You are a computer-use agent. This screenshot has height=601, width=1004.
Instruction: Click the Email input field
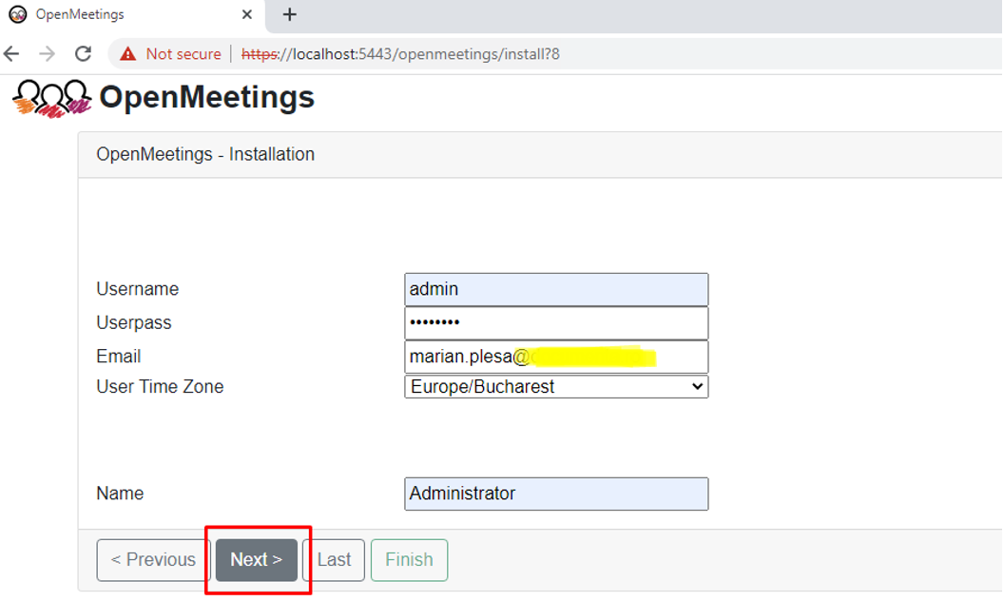(x=556, y=357)
